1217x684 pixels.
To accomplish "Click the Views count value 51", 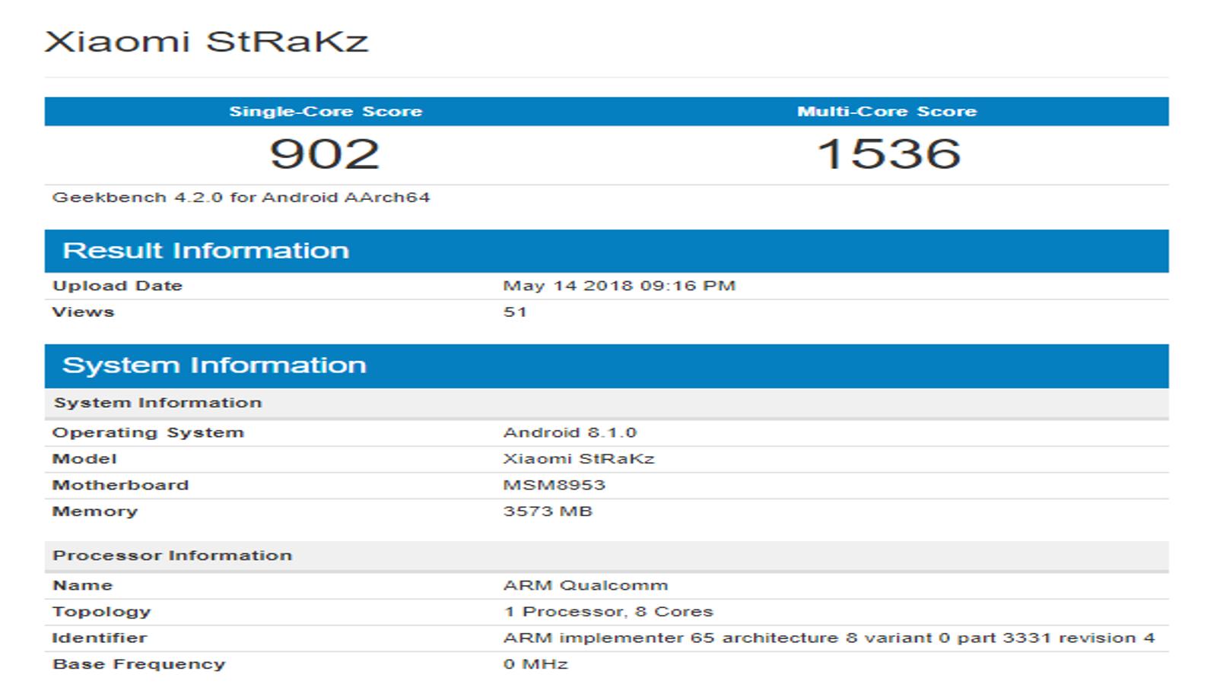I will pyautogui.click(x=515, y=312).
